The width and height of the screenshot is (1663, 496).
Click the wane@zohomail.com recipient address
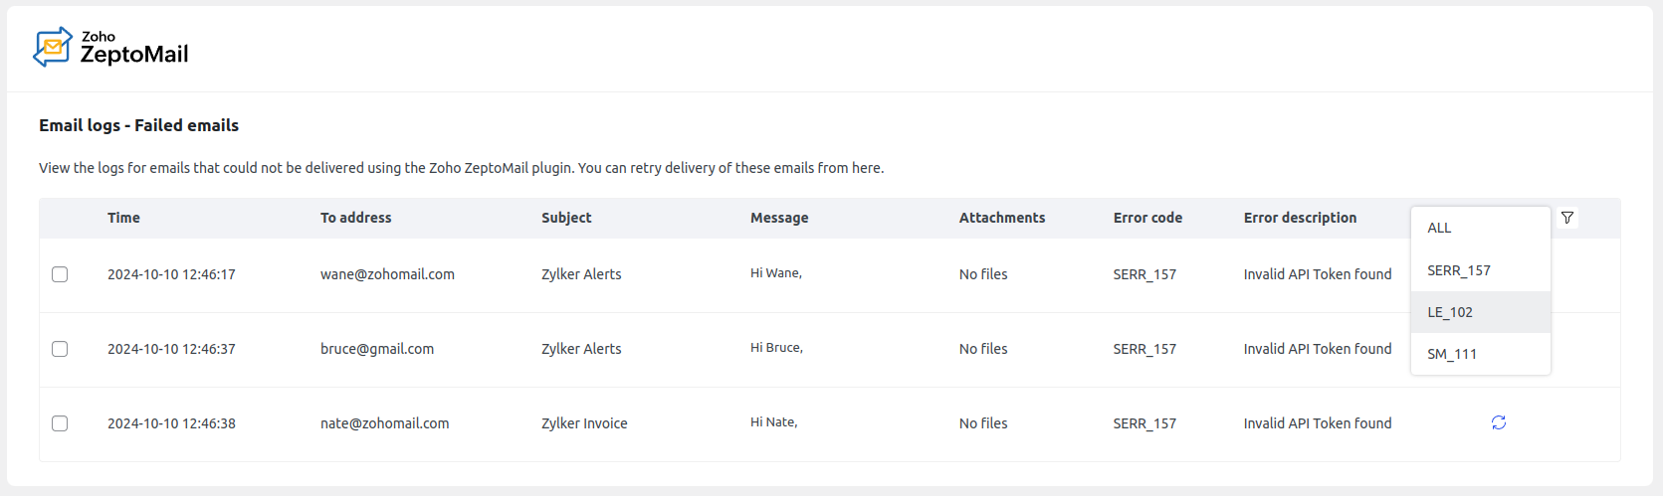[387, 274]
